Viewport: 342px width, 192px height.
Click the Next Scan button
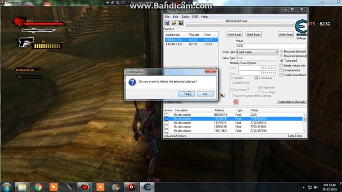[254, 34]
